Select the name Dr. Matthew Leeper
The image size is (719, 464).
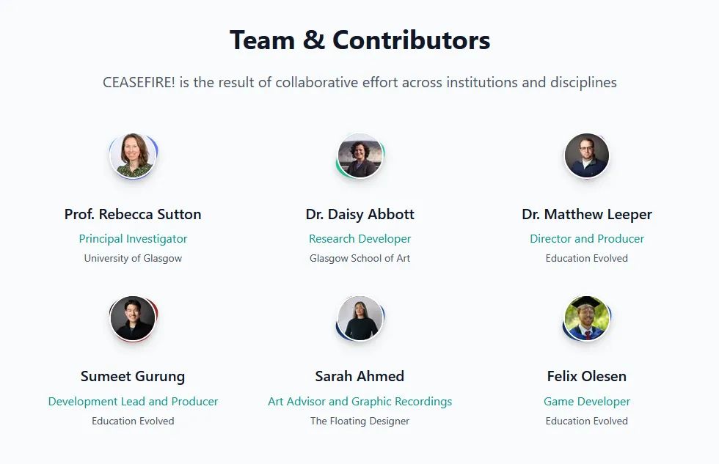pos(587,214)
